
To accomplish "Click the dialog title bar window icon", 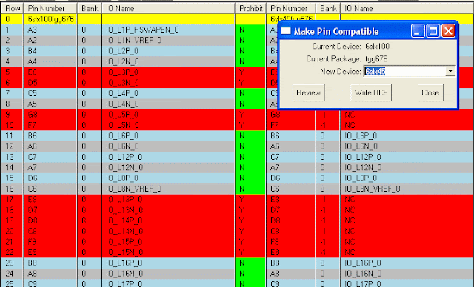I will click(x=286, y=31).
